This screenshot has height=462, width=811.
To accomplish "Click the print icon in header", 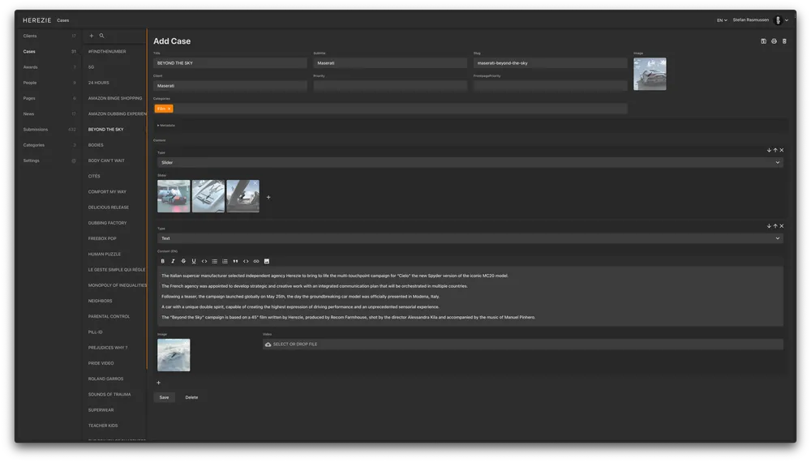I will (x=774, y=41).
